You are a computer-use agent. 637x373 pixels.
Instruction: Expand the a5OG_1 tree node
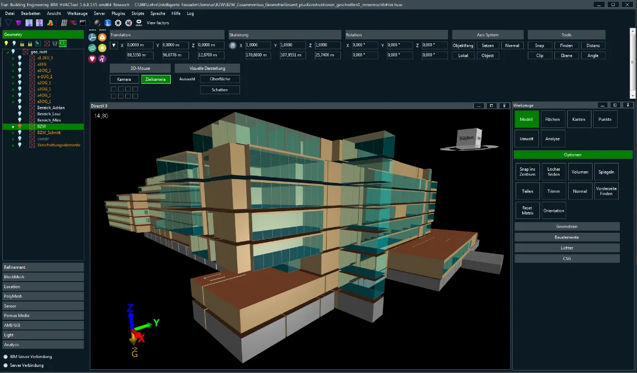click(13, 101)
